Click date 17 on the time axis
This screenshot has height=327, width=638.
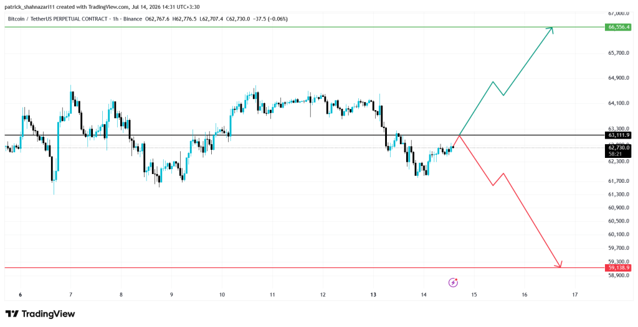575,295
